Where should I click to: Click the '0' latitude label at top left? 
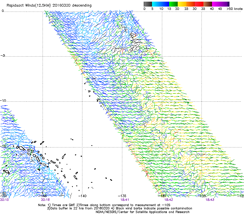pyautogui.click(x=3, y=11)
